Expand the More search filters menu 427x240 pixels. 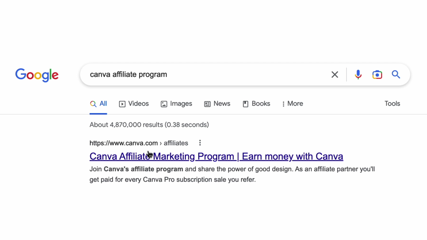292,104
